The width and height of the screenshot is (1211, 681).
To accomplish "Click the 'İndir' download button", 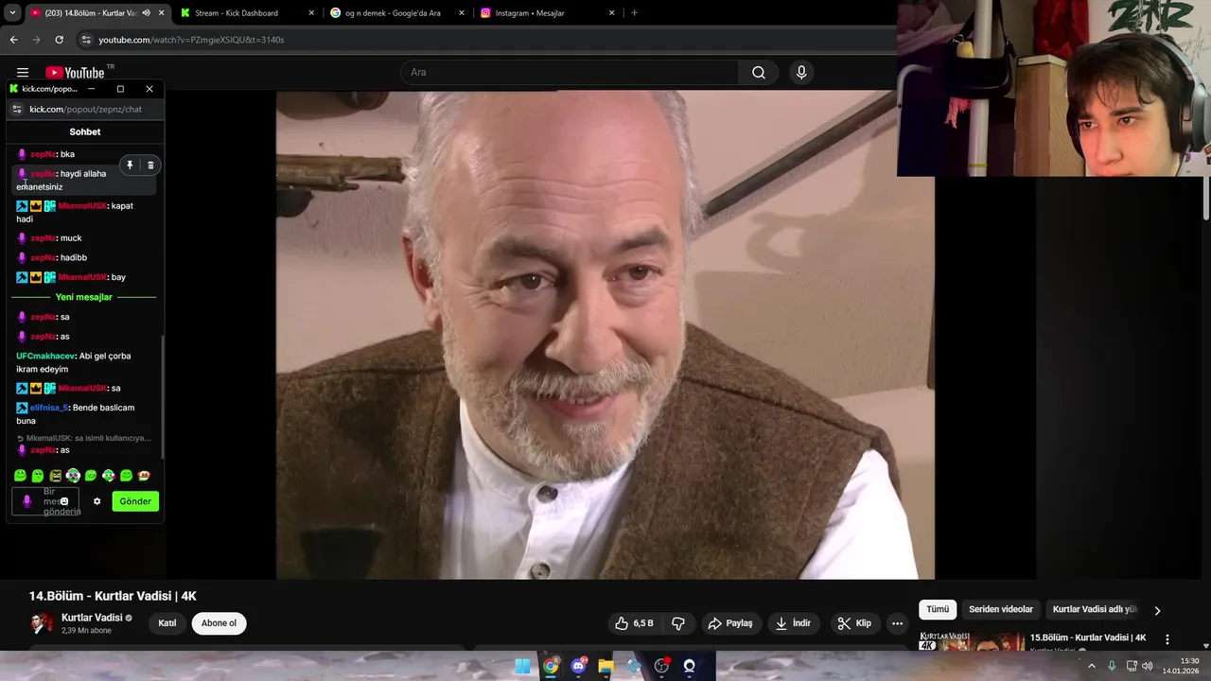I will (x=794, y=623).
